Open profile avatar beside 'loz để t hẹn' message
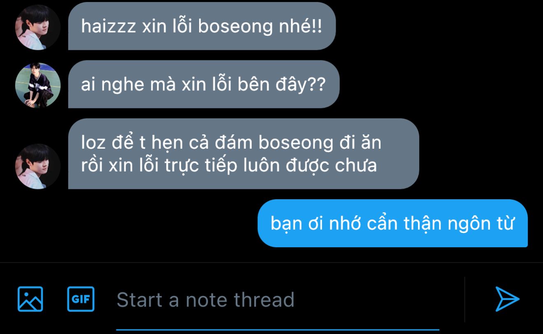This screenshot has height=334, width=543. point(38,166)
